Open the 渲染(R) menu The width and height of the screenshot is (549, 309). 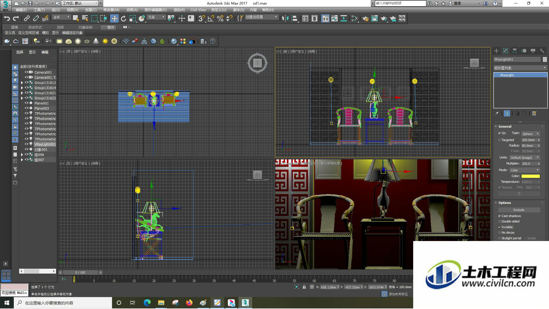(x=179, y=10)
